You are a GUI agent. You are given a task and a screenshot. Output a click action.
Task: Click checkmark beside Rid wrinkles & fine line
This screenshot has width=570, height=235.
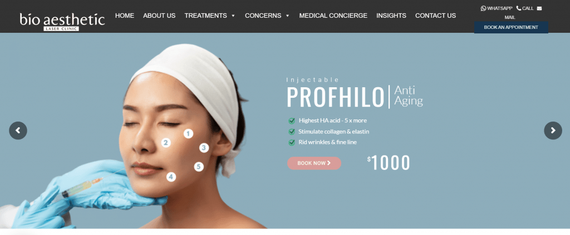pyautogui.click(x=292, y=143)
